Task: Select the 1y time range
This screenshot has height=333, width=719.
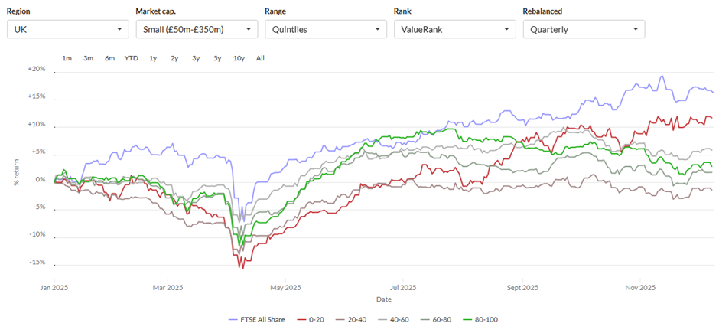Action: coord(153,58)
